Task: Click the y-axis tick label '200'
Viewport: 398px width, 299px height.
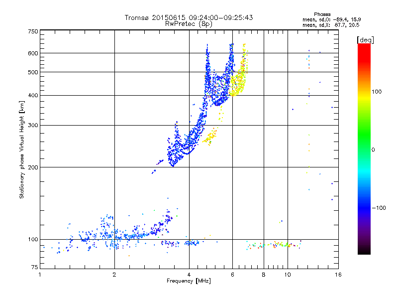Action: pyautogui.click(x=33, y=167)
